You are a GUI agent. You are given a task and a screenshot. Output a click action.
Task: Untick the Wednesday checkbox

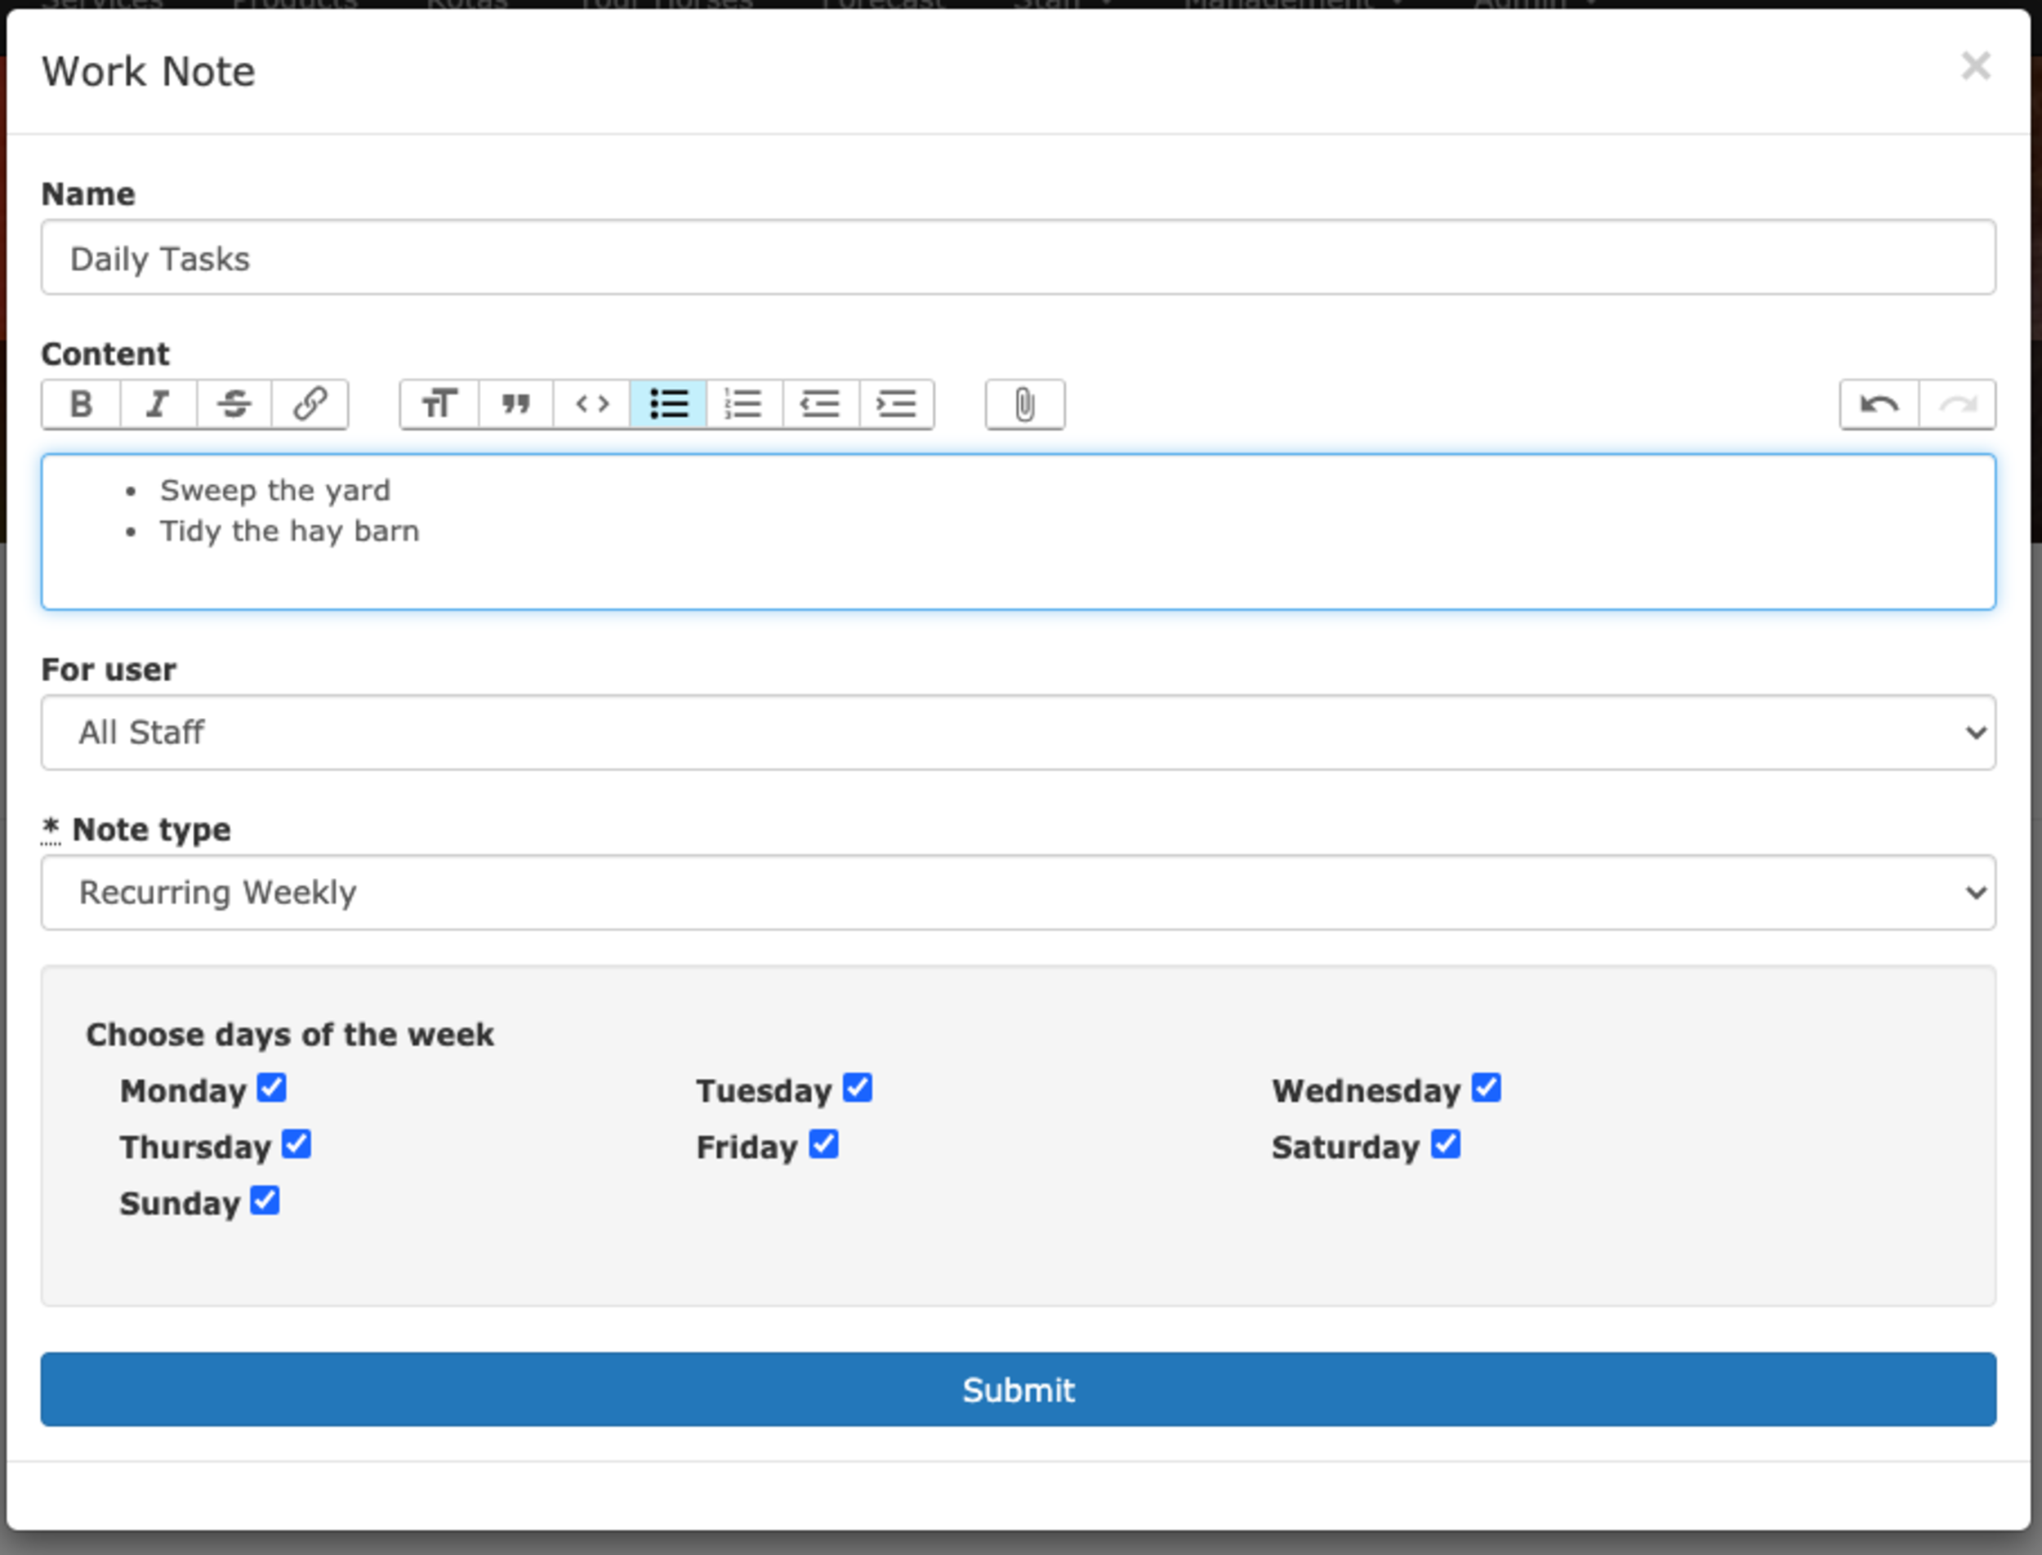[1487, 1088]
